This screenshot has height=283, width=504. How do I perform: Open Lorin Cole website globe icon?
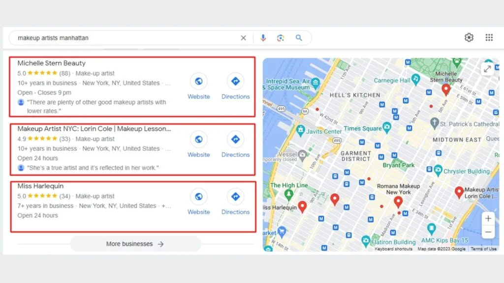tap(199, 139)
